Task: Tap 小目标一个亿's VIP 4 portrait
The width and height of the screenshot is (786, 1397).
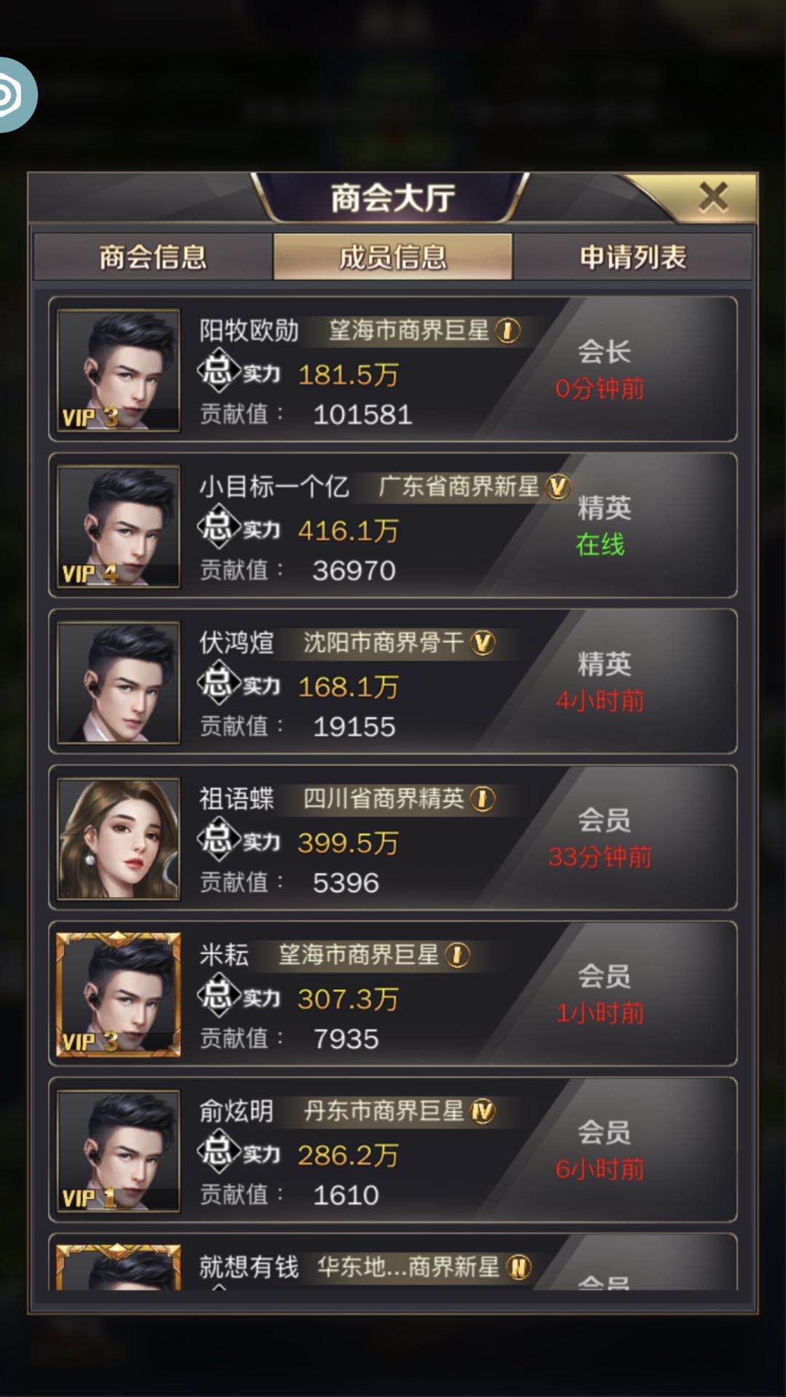Action: point(119,527)
